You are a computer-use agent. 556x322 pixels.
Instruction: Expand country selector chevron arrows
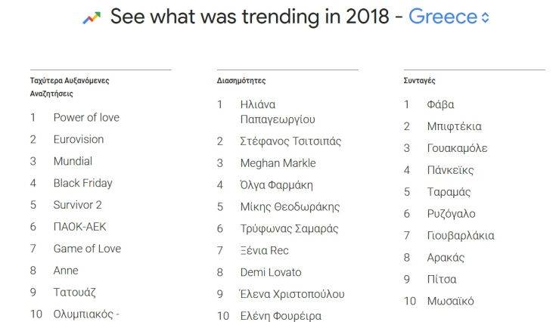click(486, 18)
